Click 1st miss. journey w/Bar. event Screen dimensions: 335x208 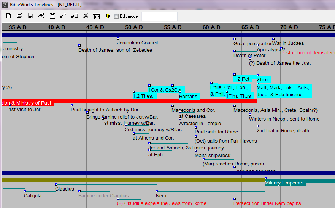tap(128, 123)
